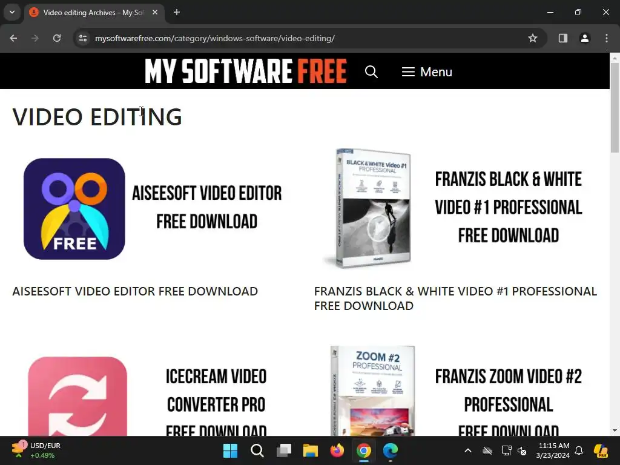Open Windows taskbar search

pos(257,450)
